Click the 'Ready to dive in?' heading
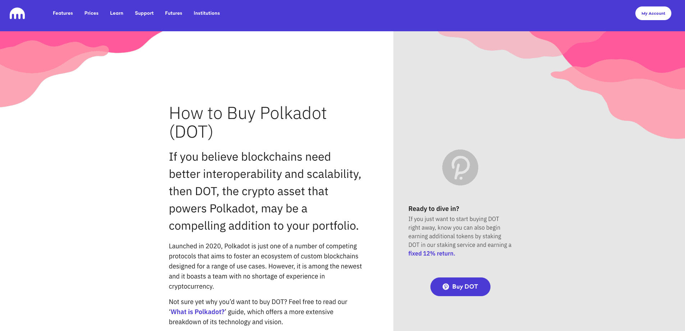Viewport: 685px width, 331px height. point(434,209)
